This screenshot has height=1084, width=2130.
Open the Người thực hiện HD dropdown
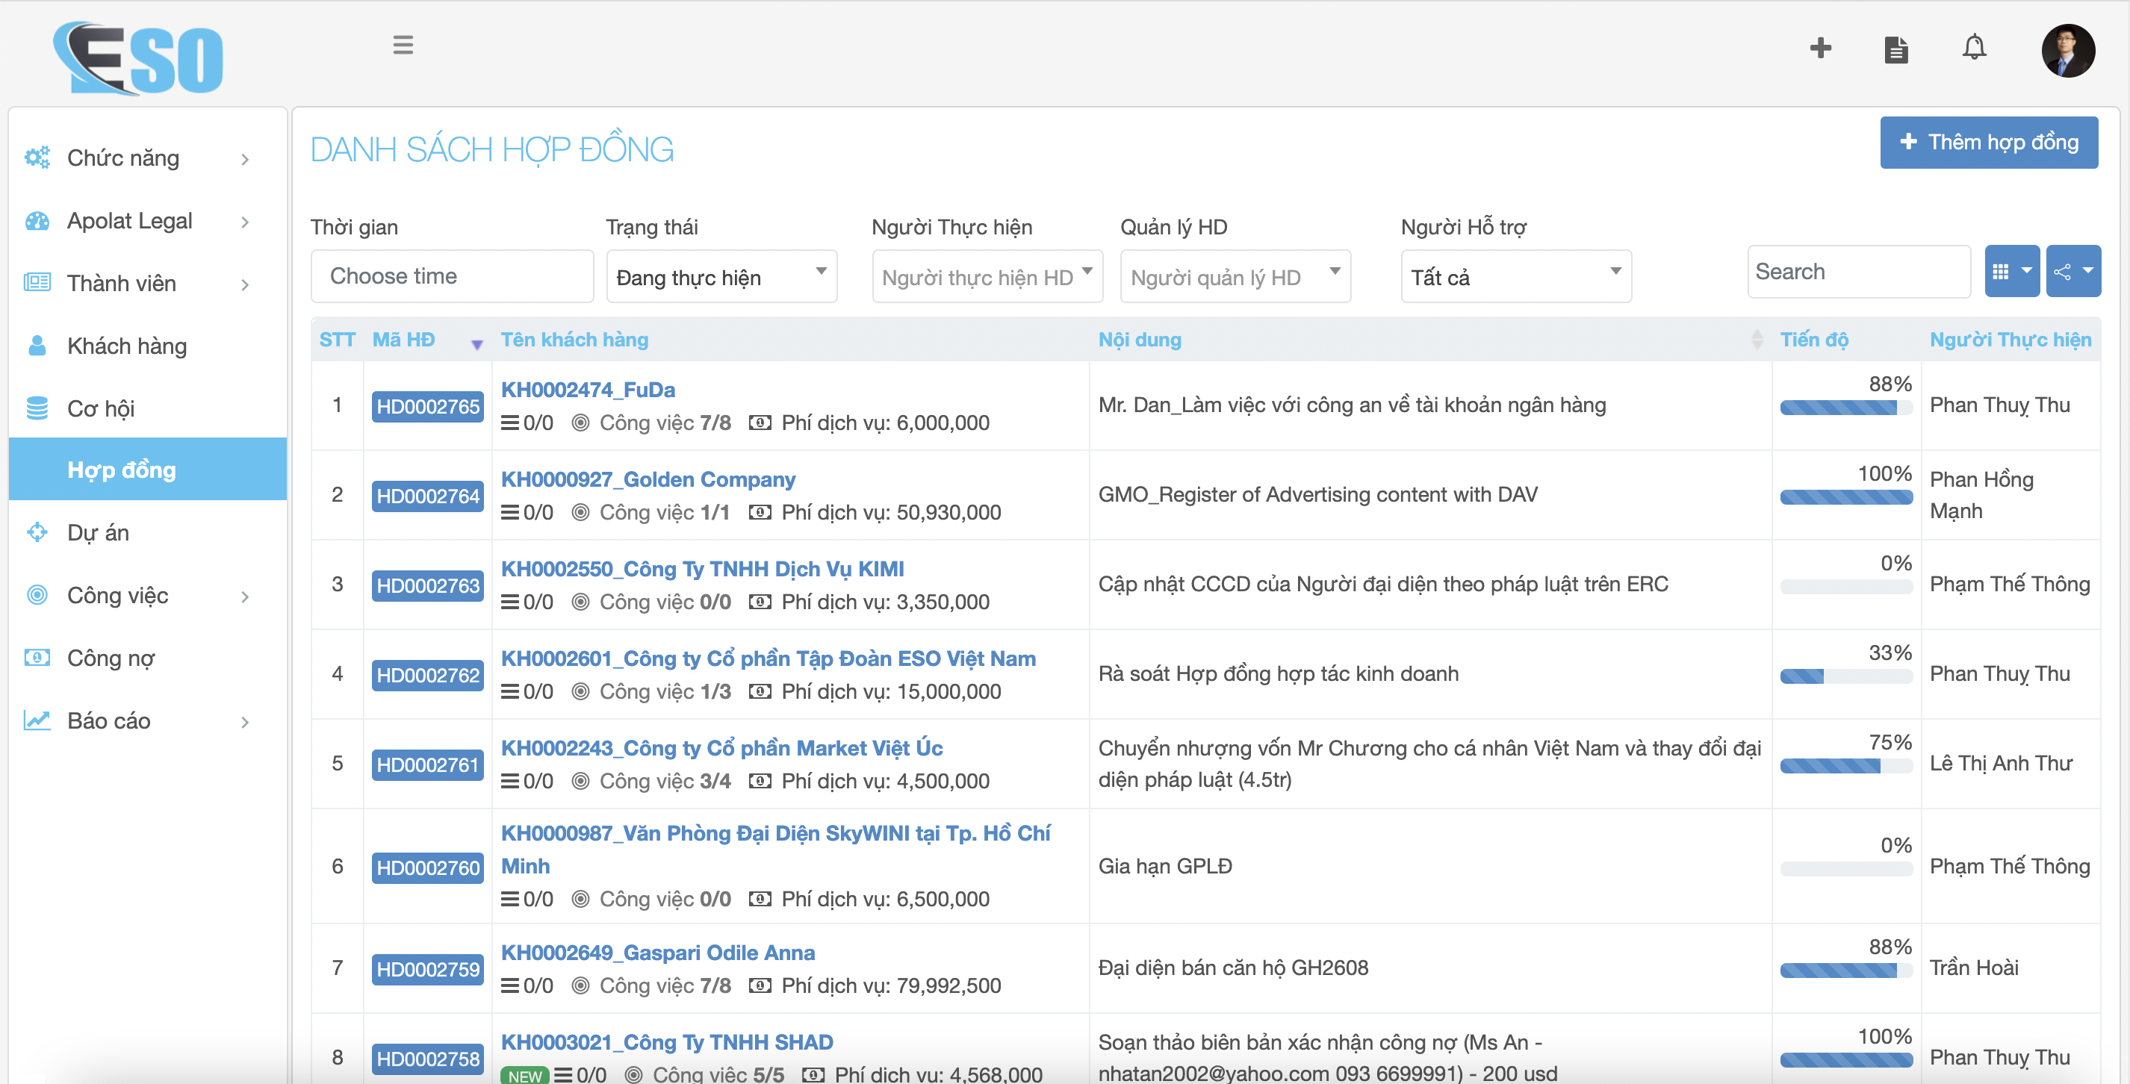click(987, 276)
